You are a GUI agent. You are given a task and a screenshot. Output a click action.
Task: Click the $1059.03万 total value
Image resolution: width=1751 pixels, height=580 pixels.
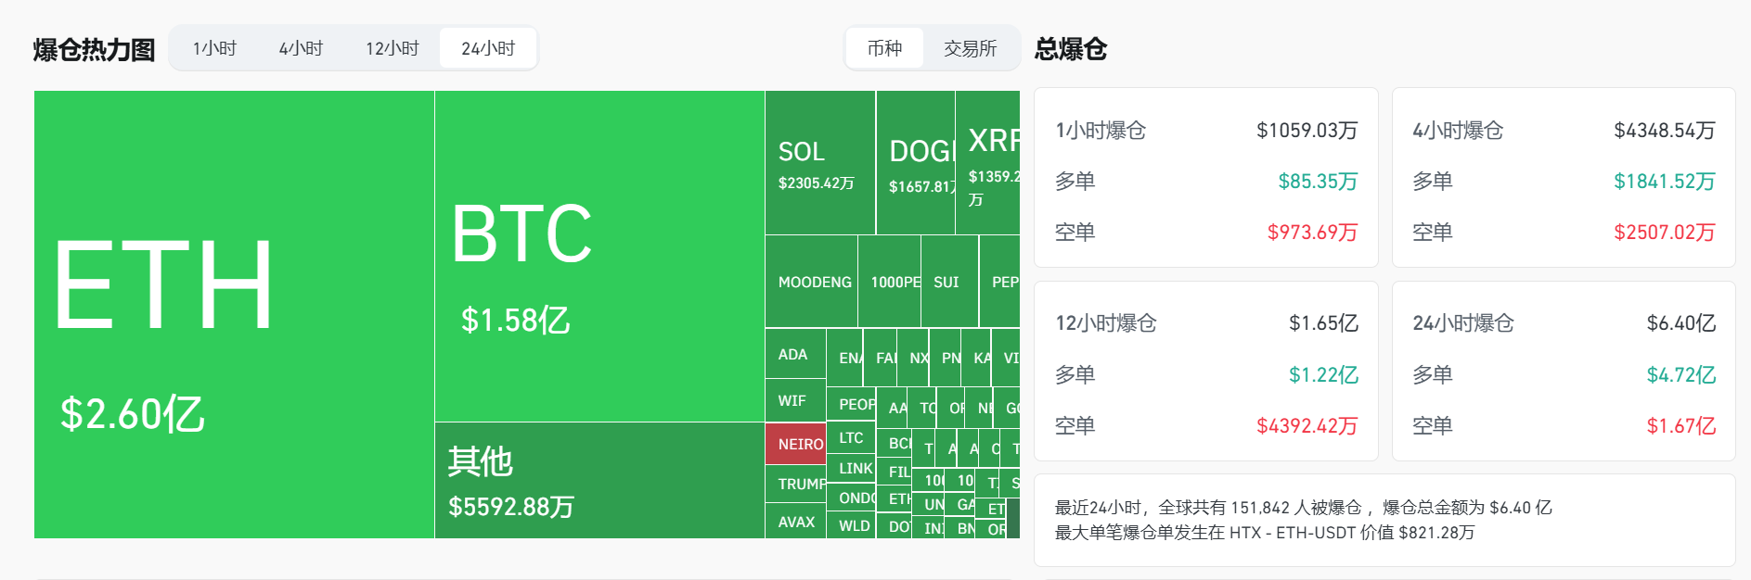1307,131
